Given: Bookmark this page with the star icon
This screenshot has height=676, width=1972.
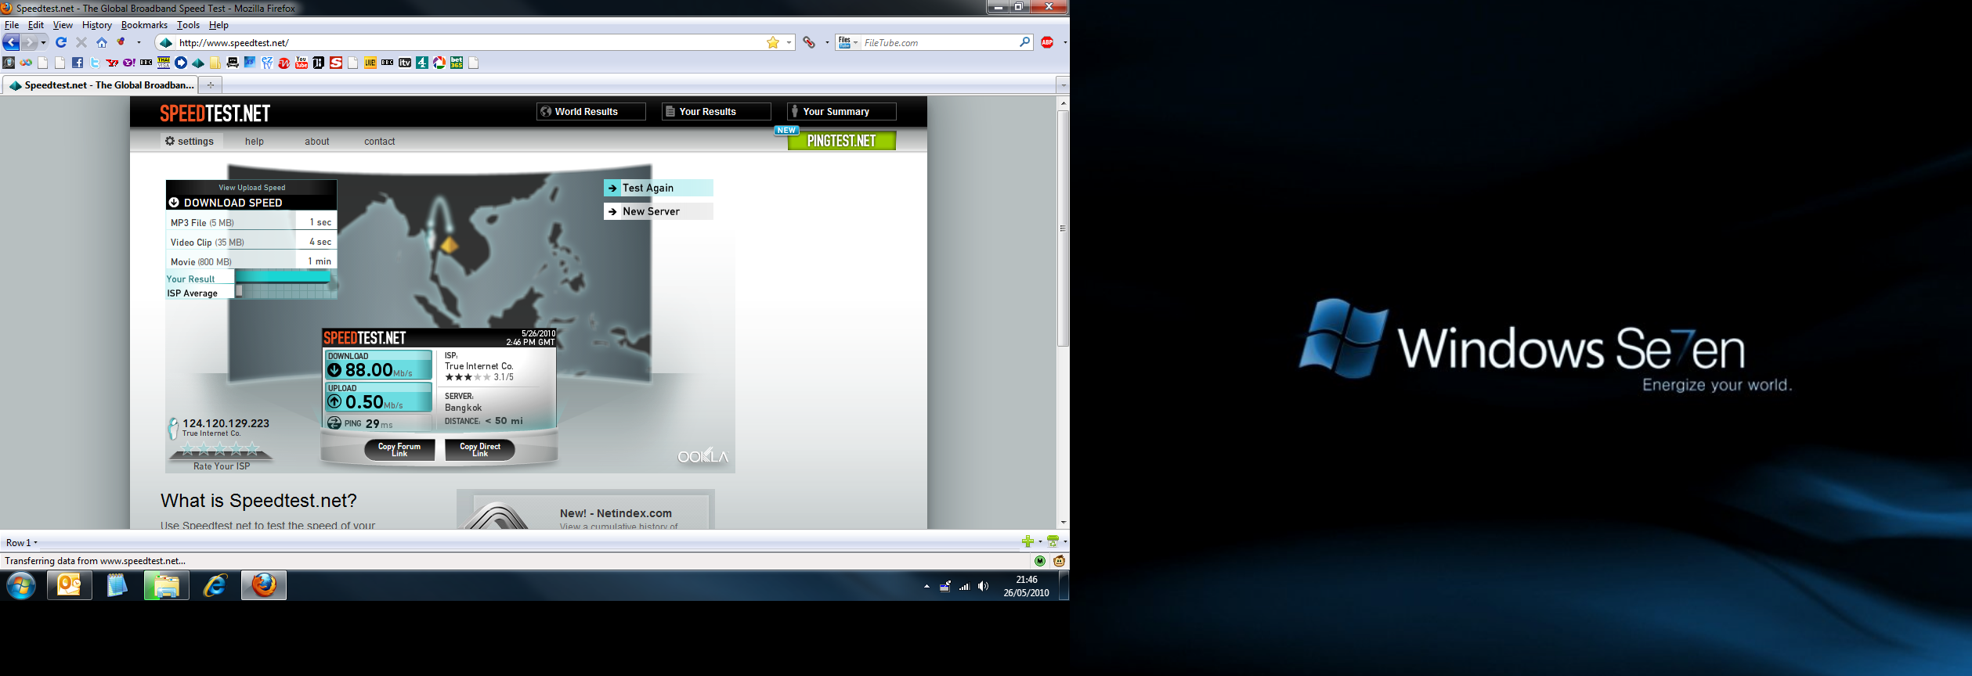Looking at the screenshot, I should tap(773, 42).
